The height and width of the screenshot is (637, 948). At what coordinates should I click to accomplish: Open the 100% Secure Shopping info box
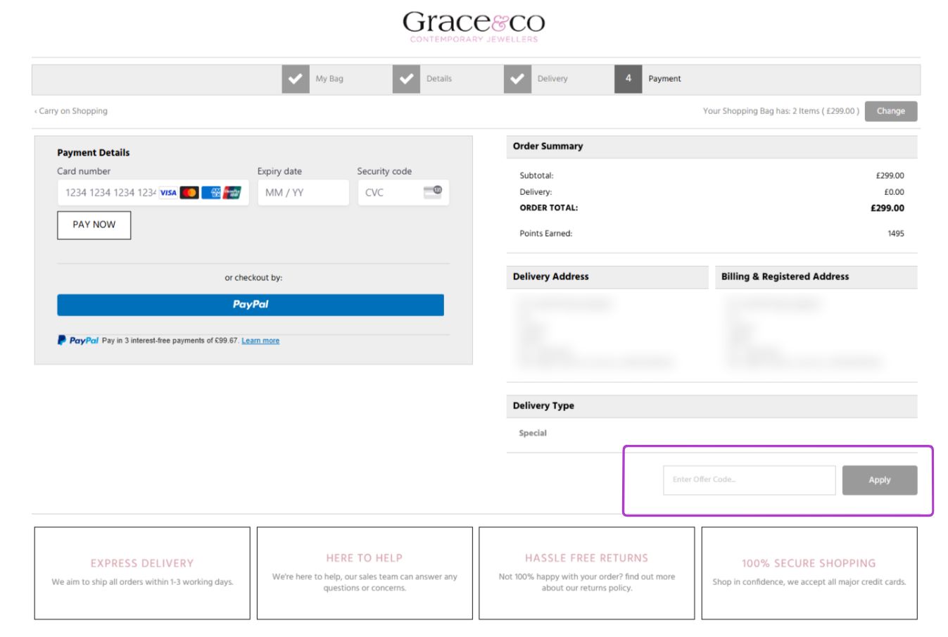coord(809,573)
